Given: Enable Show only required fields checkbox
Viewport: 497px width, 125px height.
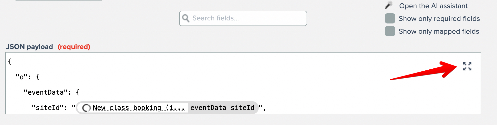Looking at the screenshot, I should [x=390, y=19].
